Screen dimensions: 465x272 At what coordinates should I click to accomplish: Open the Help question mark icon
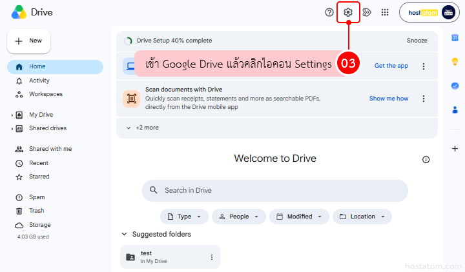(329, 12)
